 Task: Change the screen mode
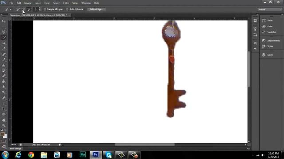pos(4,147)
